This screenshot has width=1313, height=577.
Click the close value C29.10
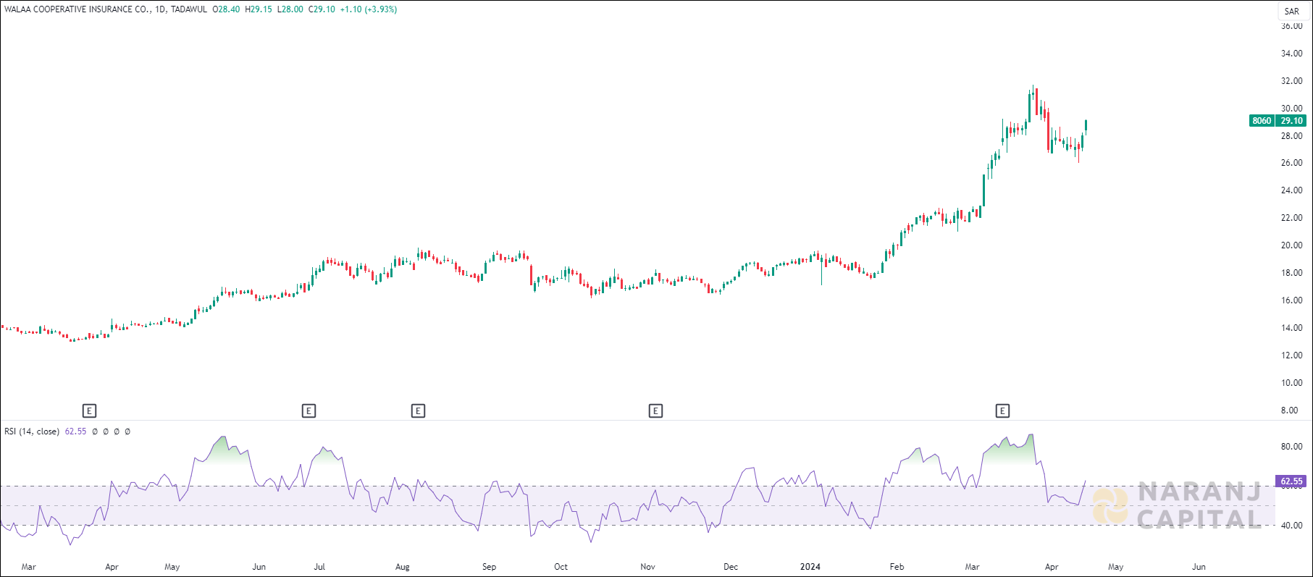coord(322,9)
